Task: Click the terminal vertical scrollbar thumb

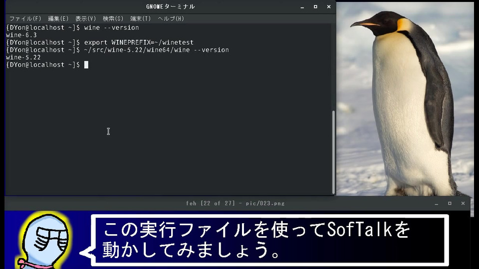Action: click(333, 151)
